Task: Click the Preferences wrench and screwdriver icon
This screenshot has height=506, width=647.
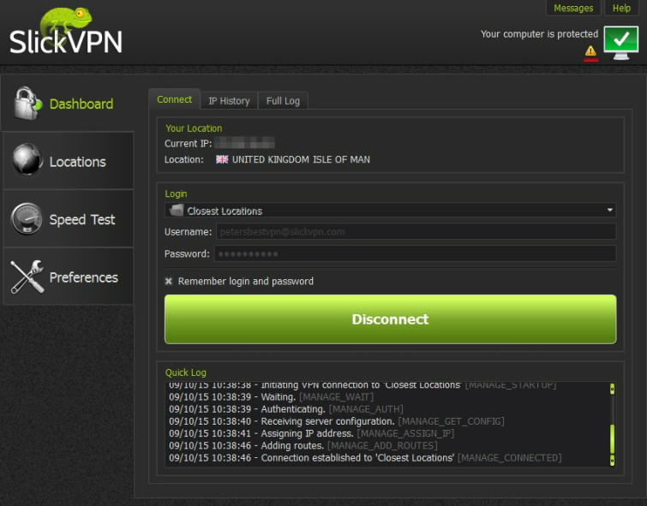Action: tap(27, 277)
